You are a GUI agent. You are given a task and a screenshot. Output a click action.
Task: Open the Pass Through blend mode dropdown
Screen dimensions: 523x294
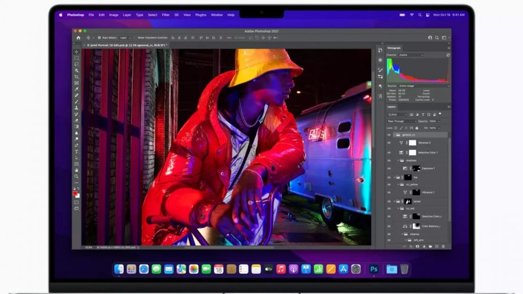pos(401,121)
